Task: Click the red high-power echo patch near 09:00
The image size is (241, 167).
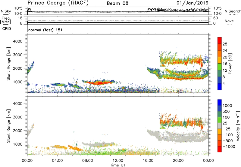Action: [99, 83]
